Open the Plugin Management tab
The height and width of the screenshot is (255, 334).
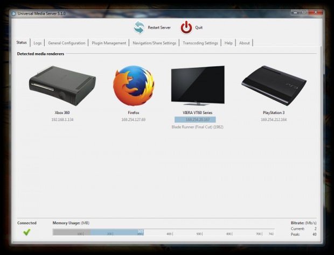(x=109, y=43)
